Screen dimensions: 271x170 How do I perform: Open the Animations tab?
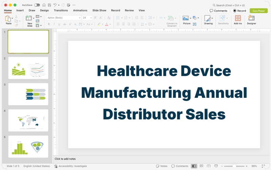pyautogui.click(x=80, y=10)
